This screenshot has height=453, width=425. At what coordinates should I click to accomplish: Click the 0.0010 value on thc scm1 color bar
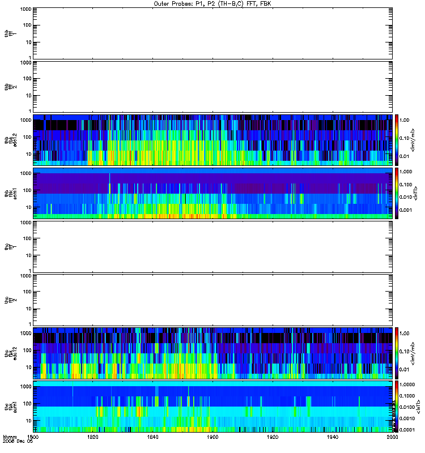click(x=407, y=418)
